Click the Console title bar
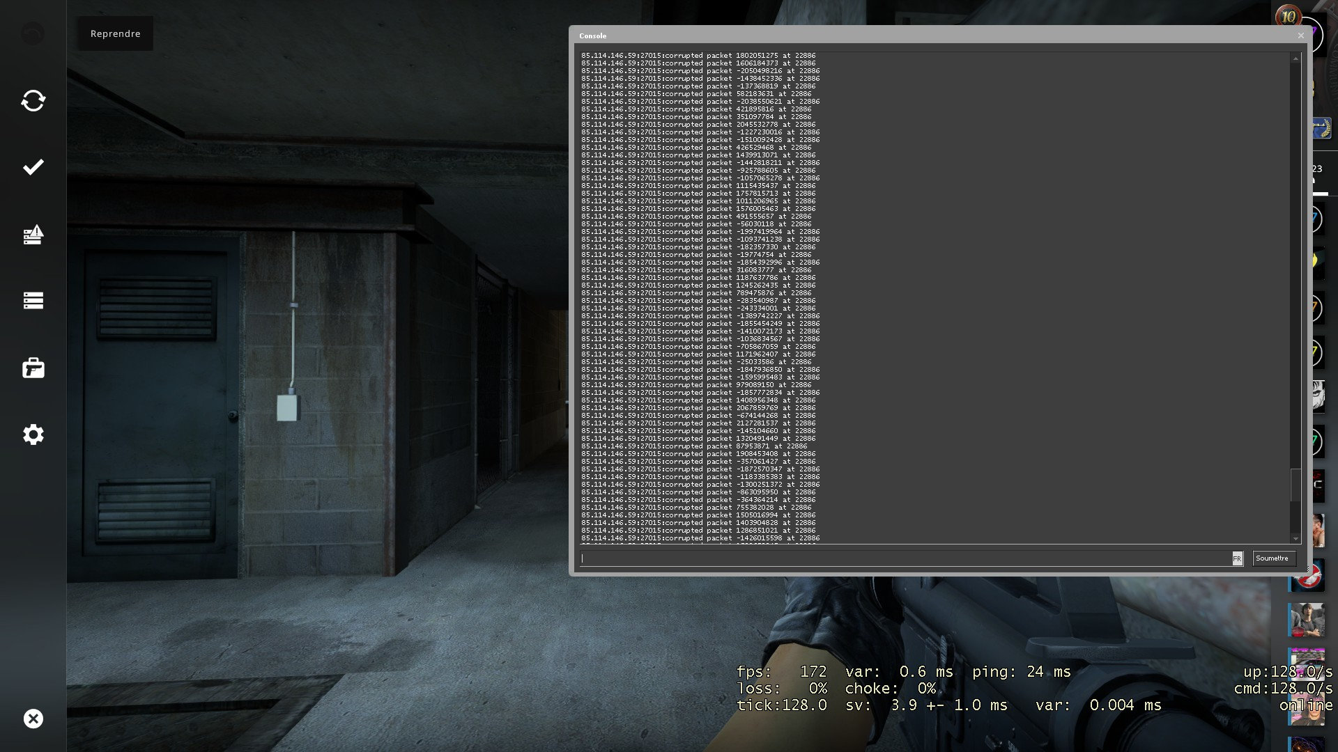 906,36
